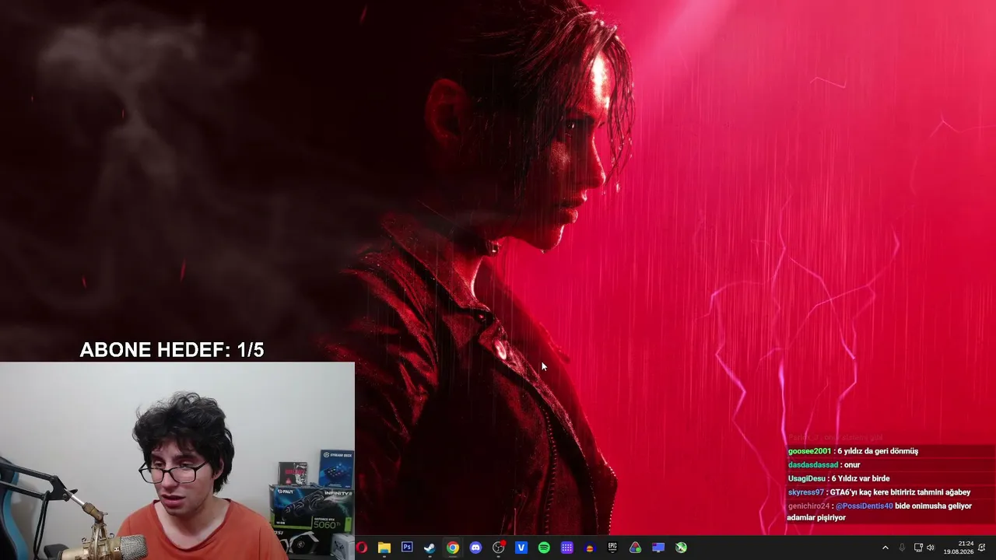996x560 pixels.
Task: Open the monitor-shaped app on the taskbar
Action: [x=658, y=548]
